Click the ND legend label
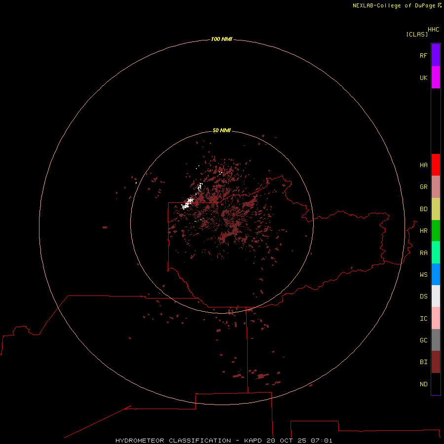This screenshot has height=444, width=444. click(x=423, y=384)
